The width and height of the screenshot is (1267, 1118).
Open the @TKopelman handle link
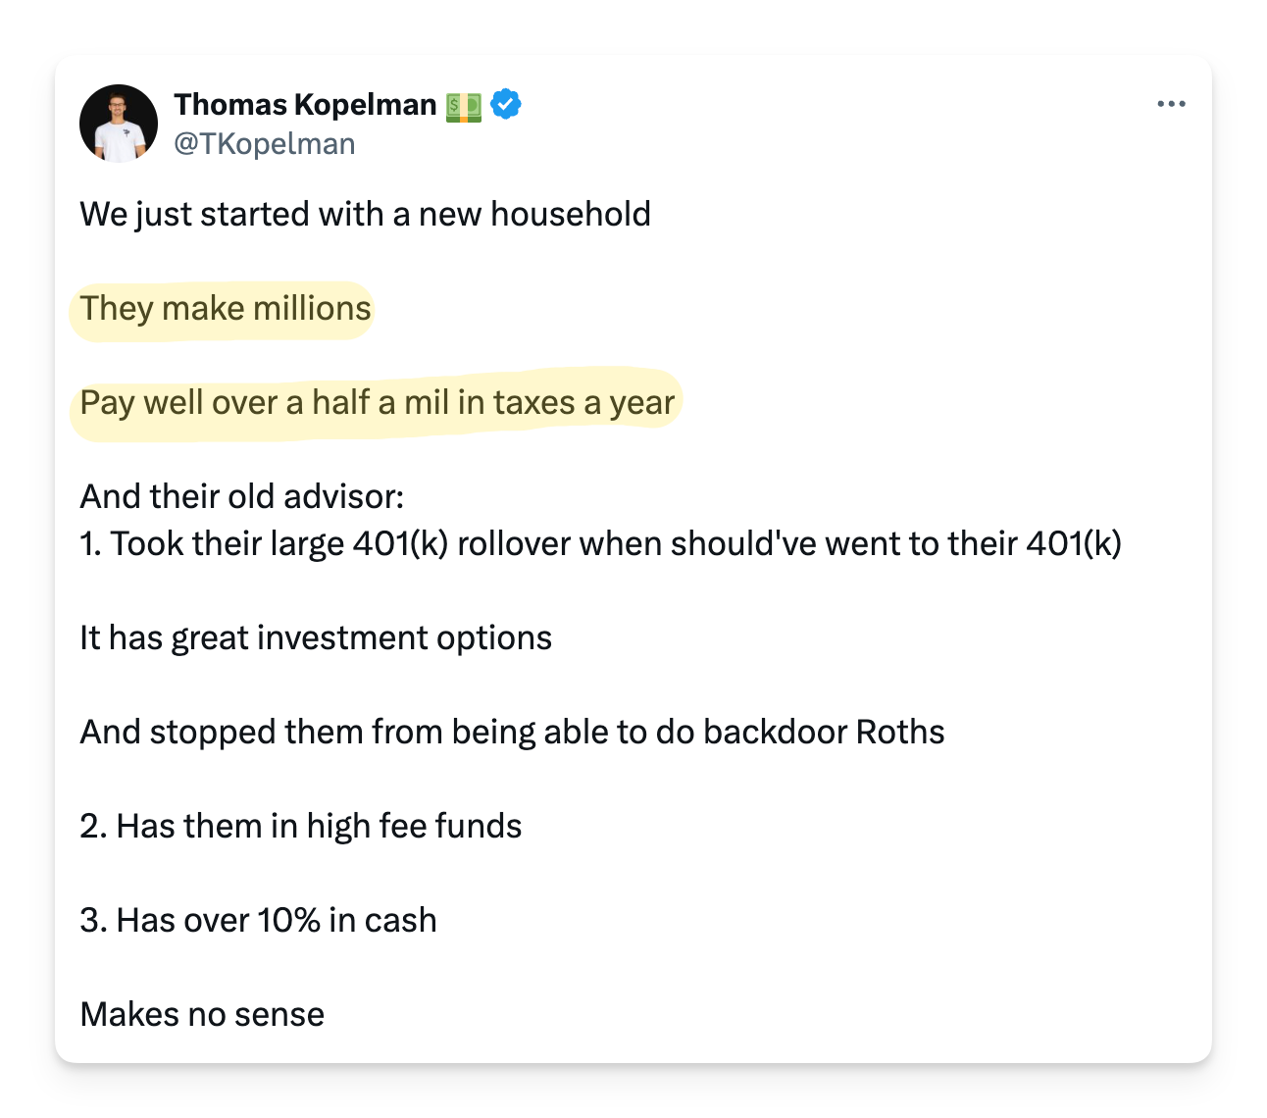tap(265, 144)
